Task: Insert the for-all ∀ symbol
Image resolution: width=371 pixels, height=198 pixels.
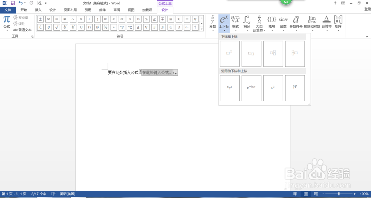Action: click(195, 19)
